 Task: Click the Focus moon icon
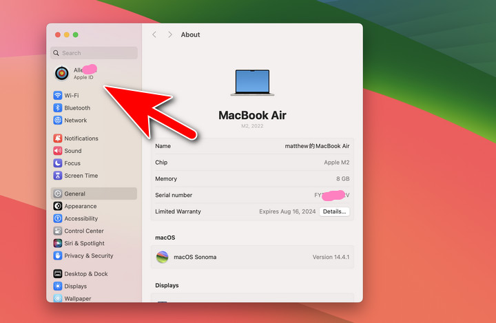(58, 163)
